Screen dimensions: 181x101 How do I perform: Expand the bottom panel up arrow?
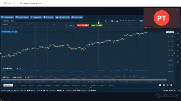click(x=90, y=88)
